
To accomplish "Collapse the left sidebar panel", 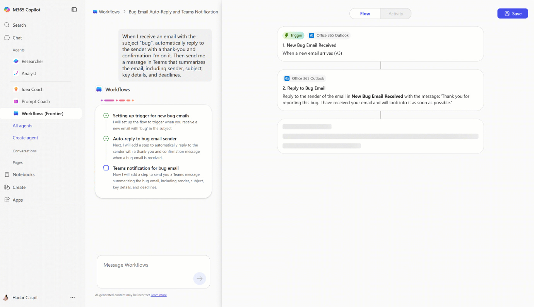I will coord(74,9).
